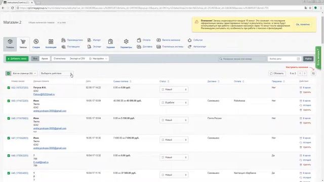This screenshot has height=182, width=324.
Task: Expand the Настройки dropdown
Action: coord(98,59)
